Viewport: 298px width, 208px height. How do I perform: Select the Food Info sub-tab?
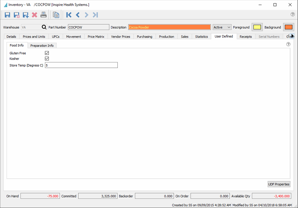17,45
